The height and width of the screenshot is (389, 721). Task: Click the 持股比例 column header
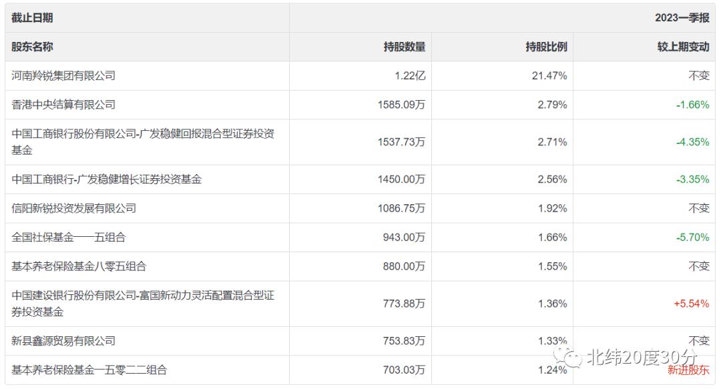point(546,47)
